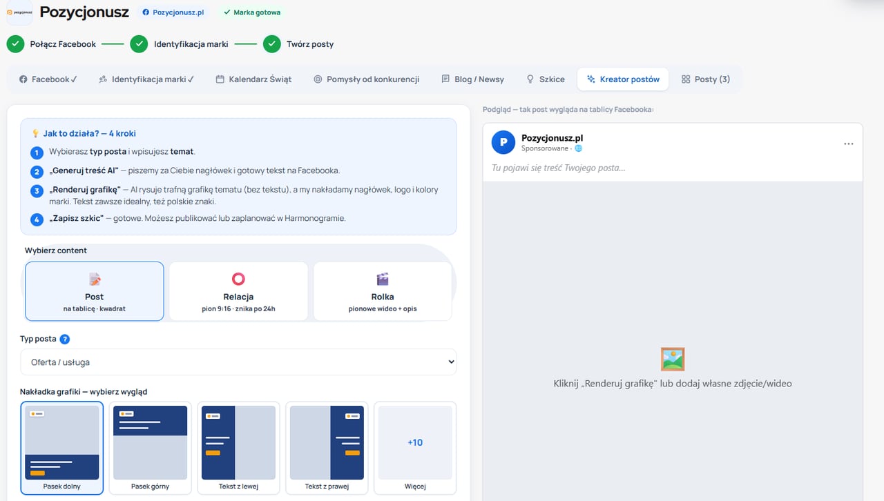Click the "Tu pojawi się treść Twojego posta…" placeholder
This screenshot has height=501, width=884.
(x=559, y=168)
